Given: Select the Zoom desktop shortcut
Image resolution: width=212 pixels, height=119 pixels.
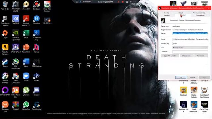Looking at the screenshot, I should [x=26, y=77].
